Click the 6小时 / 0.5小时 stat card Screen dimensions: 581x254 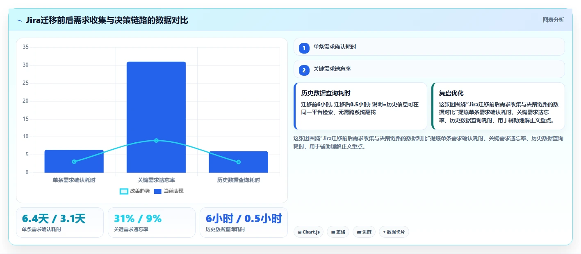(x=244, y=223)
